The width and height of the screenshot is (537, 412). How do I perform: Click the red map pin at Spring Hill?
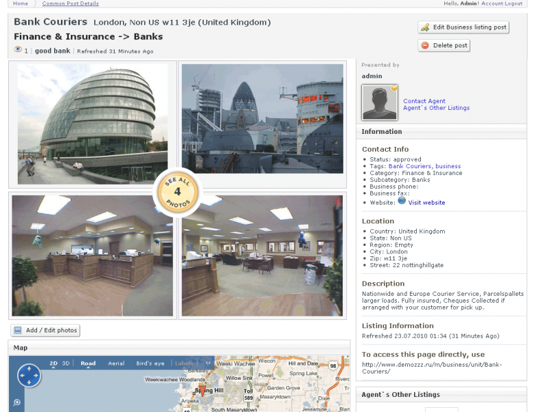point(203,391)
